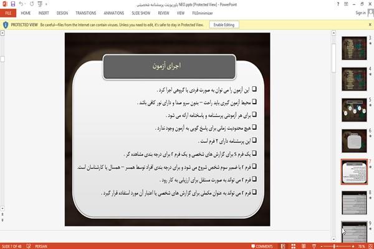Open the TRANSITIONS ribbon tab
Viewport: 374px width, 249px height.
86,13
